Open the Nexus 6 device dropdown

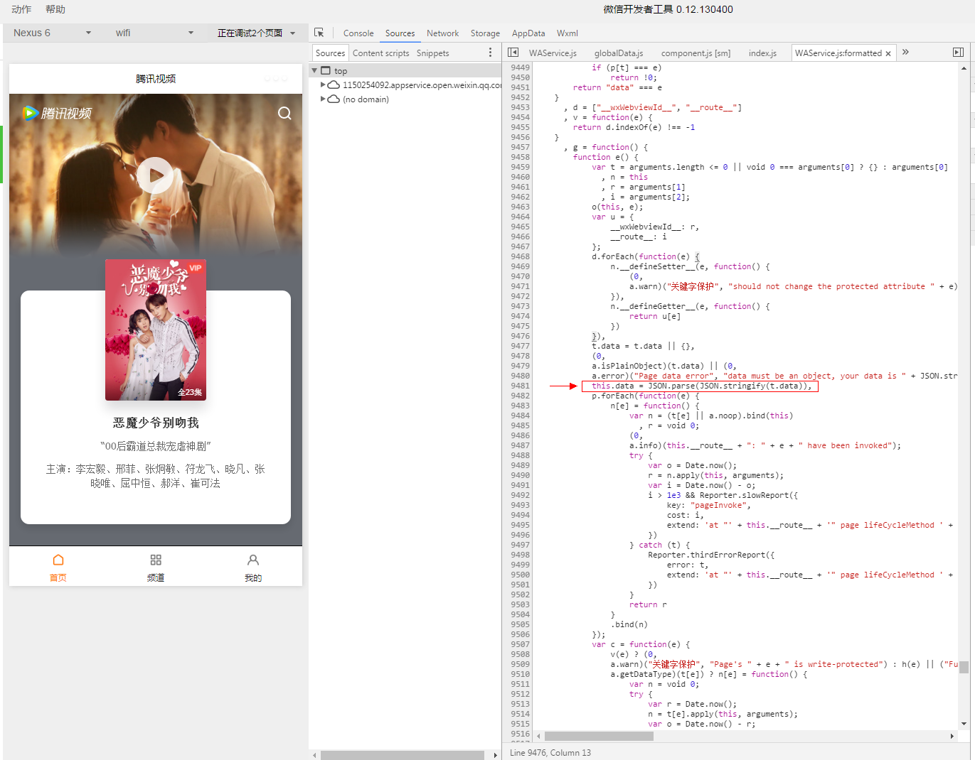(x=53, y=33)
